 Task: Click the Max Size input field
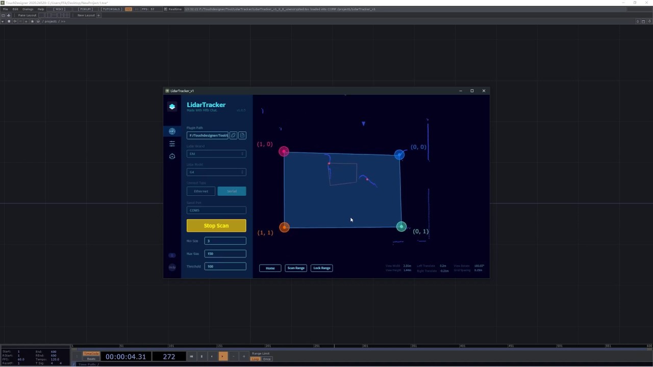coord(225,253)
